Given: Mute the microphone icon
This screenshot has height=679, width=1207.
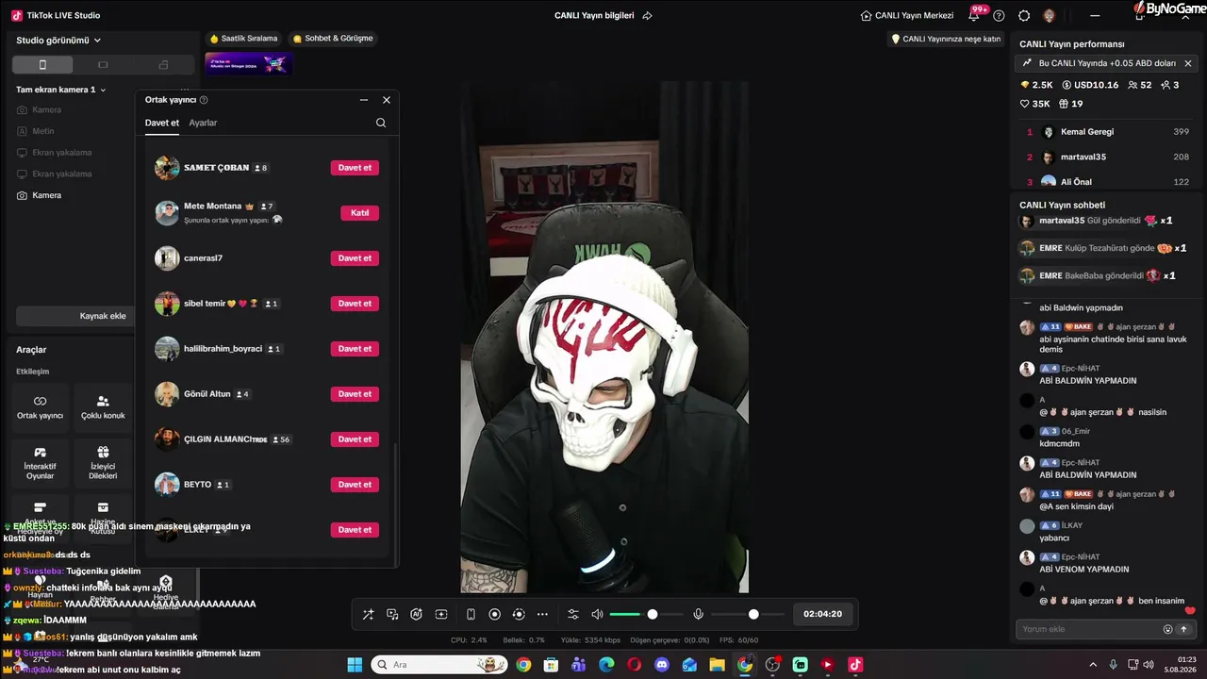Looking at the screenshot, I should (x=698, y=615).
